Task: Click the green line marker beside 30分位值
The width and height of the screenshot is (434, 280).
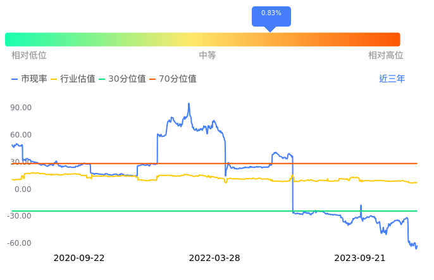Action: pos(102,79)
